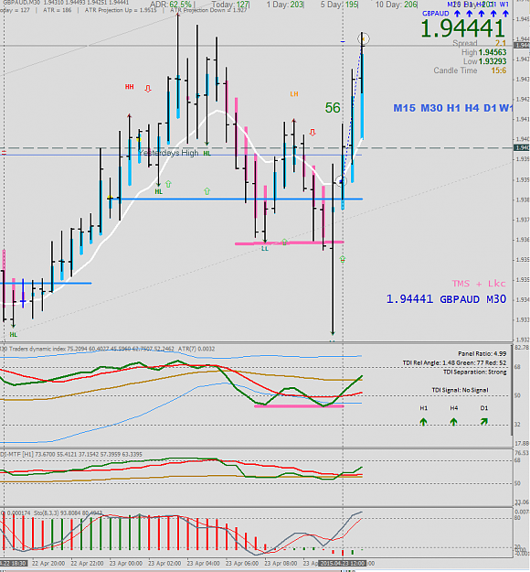Click the highlighted 2015.04.23 12:00 time label
The height and width of the screenshot is (572, 530).
(342, 563)
